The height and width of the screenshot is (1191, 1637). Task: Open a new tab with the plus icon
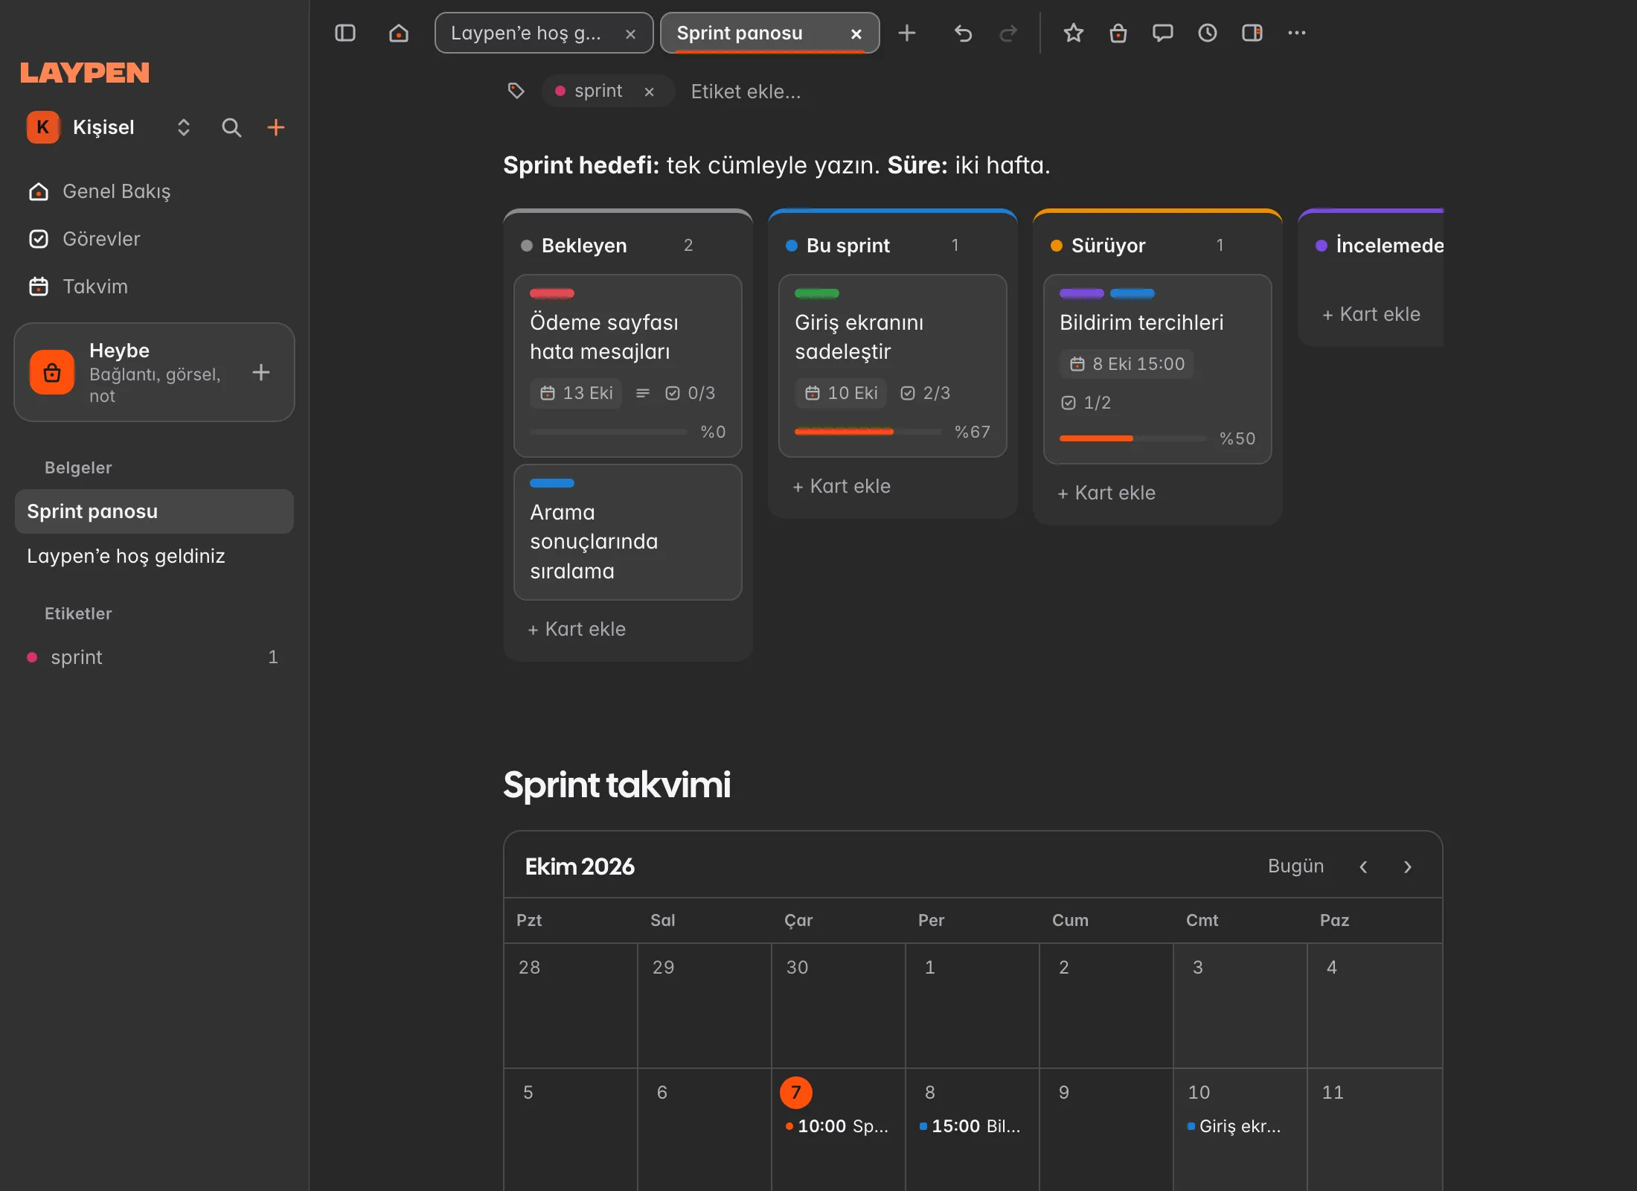point(907,33)
